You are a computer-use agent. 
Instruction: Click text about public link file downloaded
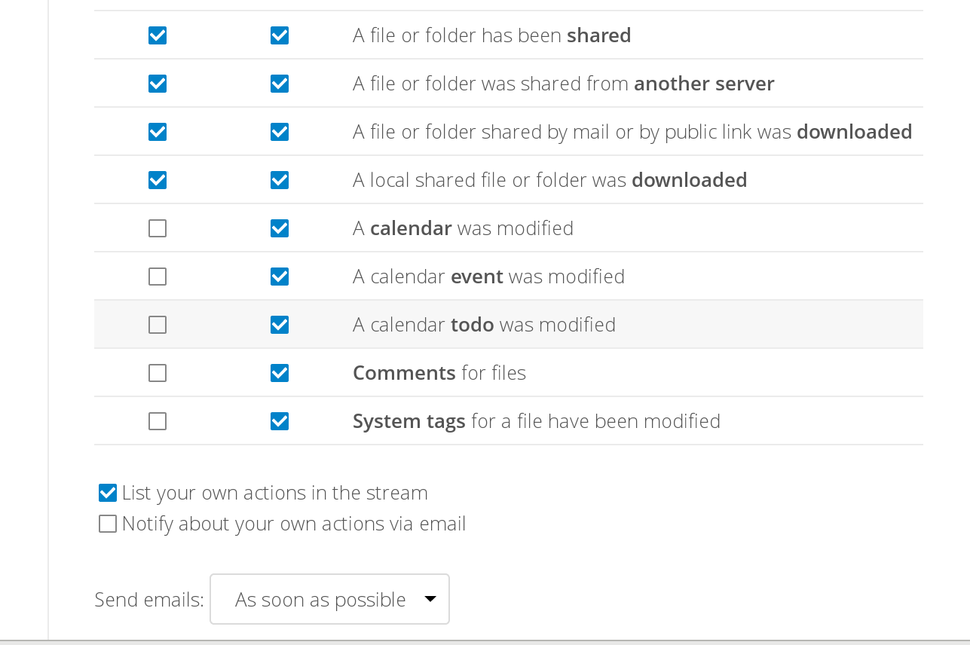632,132
